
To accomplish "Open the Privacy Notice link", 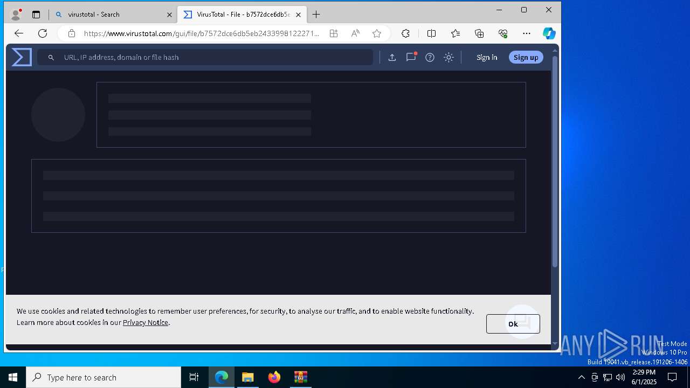I will pos(146,322).
